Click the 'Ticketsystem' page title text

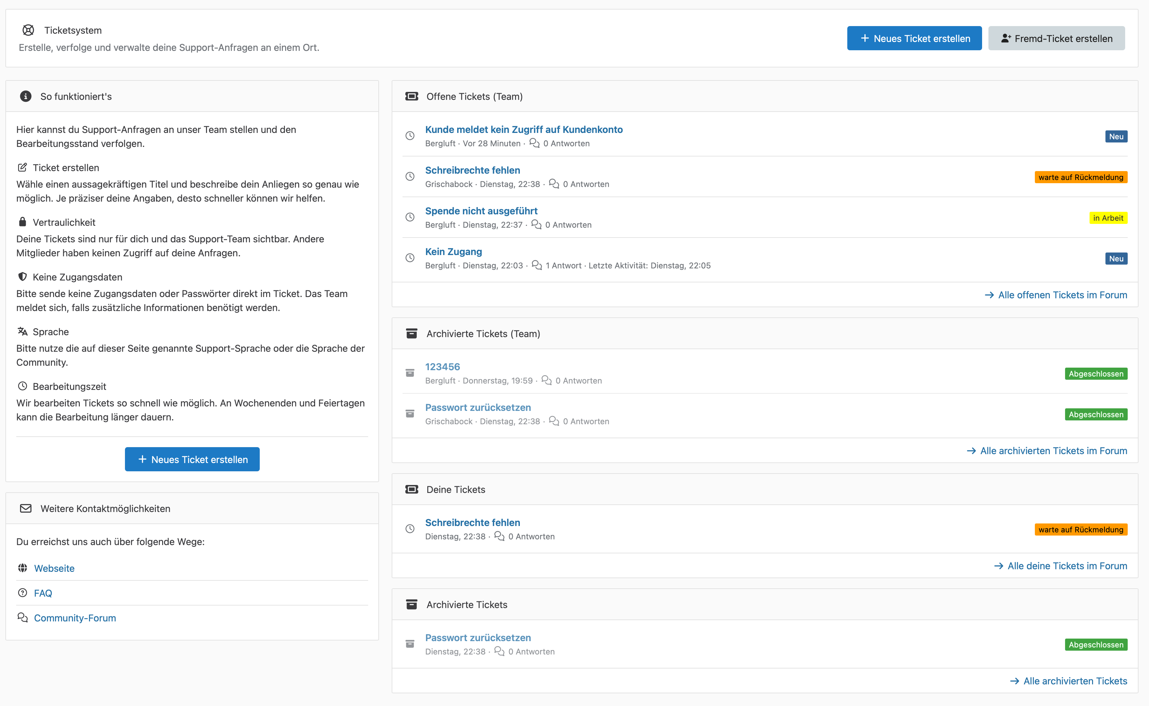[73, 30]
